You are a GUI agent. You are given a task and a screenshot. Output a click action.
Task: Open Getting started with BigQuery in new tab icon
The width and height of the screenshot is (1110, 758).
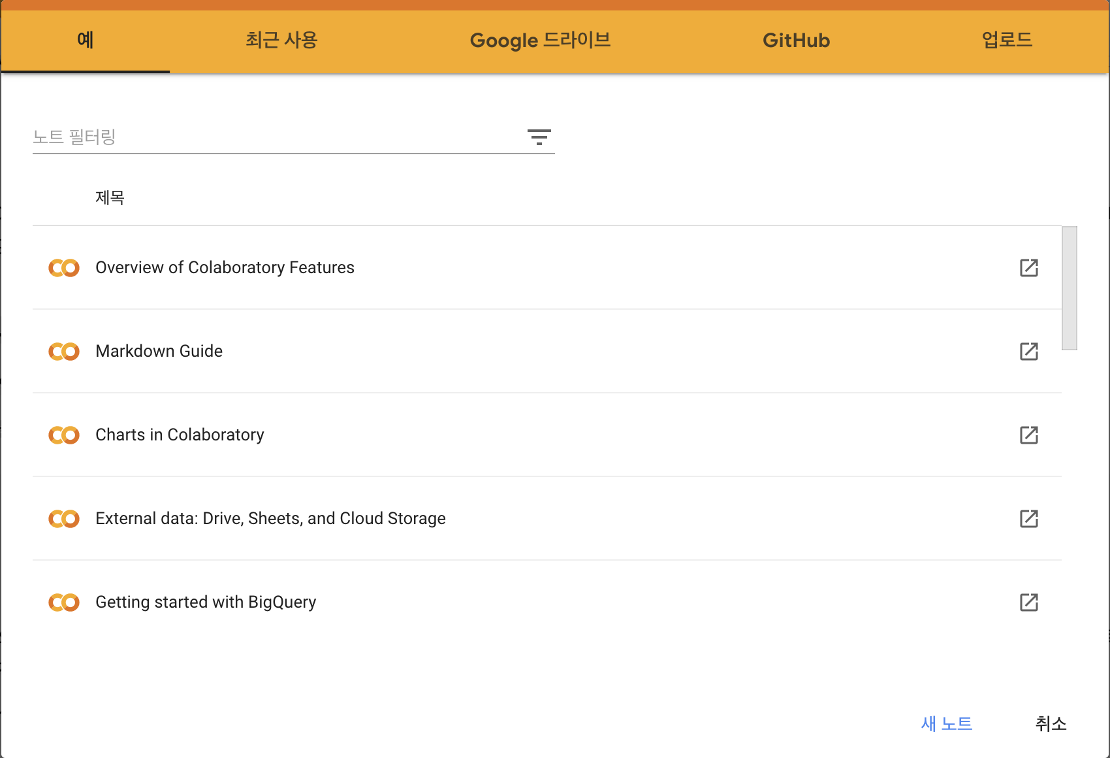tap(1029, 602)
